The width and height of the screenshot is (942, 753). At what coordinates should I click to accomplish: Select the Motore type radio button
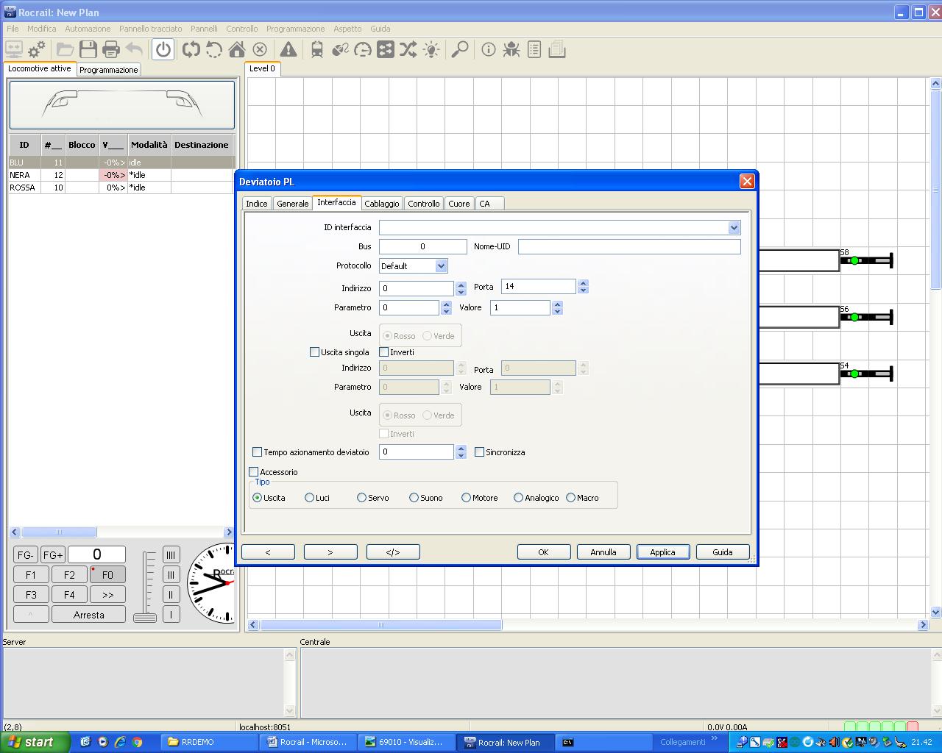(x=466, y=498)
